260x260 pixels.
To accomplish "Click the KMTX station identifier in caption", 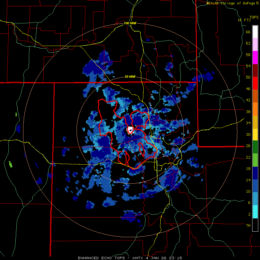I will tap(138, 258).
